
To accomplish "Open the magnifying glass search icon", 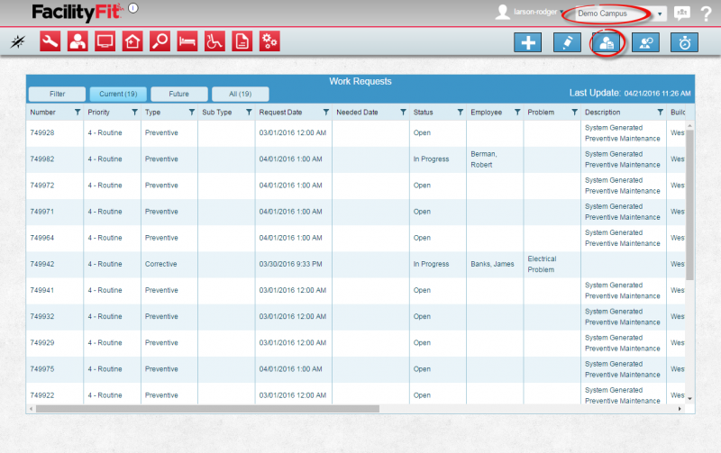I will point(160,41).
